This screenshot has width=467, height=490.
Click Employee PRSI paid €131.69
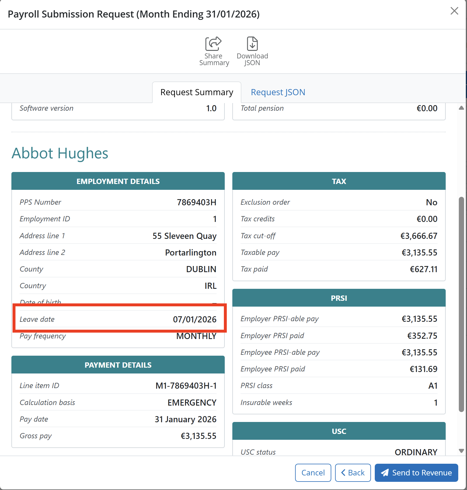click(424, 369)
